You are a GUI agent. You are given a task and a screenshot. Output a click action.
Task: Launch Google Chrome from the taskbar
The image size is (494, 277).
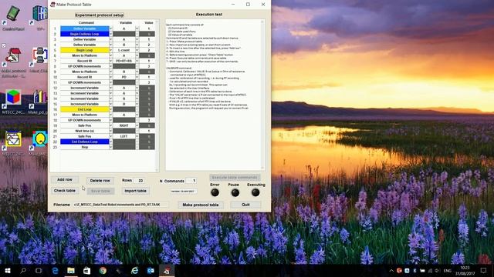pos(103,270)
